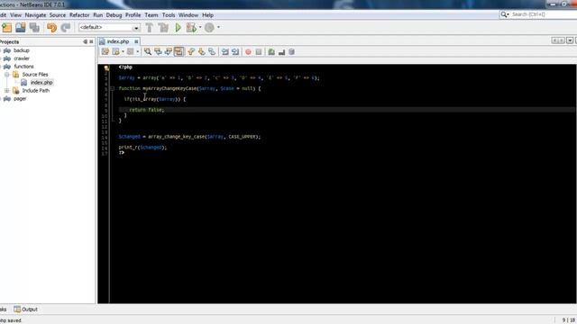This screenshot has width=577, height=324.
Task: Click the Open Project toolbar icon
Action: [21, 28]
